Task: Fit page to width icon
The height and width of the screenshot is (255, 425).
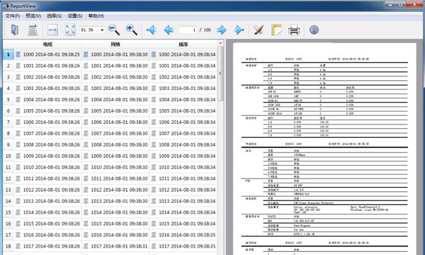Action: (52, 30)
